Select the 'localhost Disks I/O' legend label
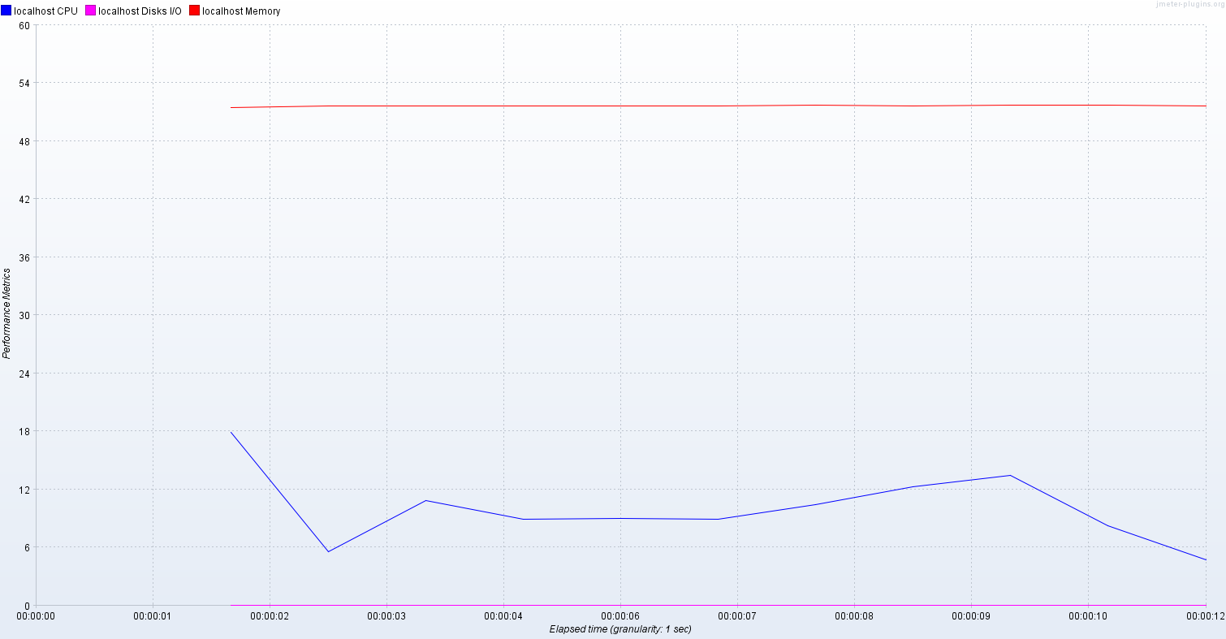Image resolution: width=1226 pixels, height=639 pixels. point(140,11)
